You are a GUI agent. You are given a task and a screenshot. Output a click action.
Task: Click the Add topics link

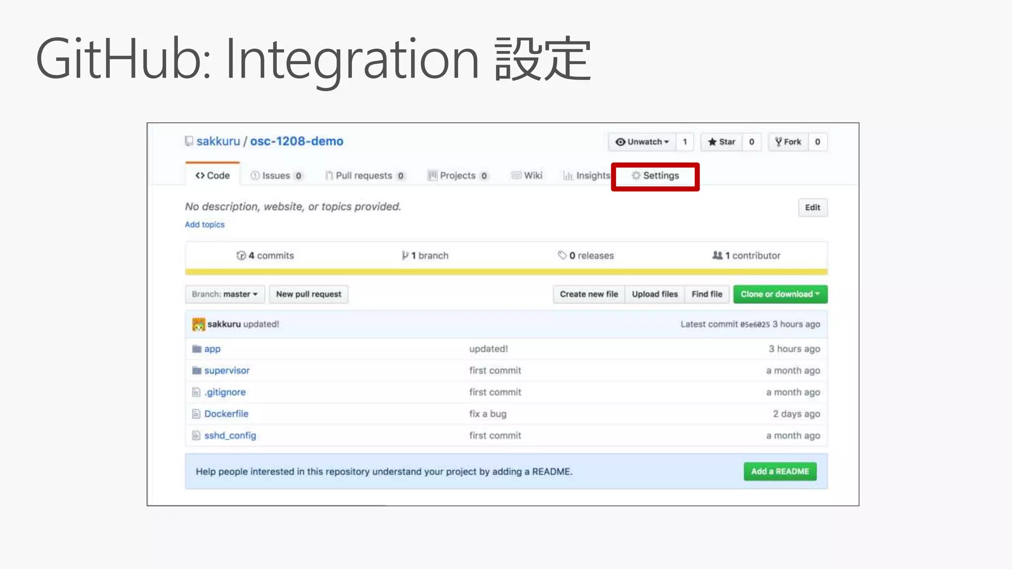pyautogui.click(x=205, y=225)
